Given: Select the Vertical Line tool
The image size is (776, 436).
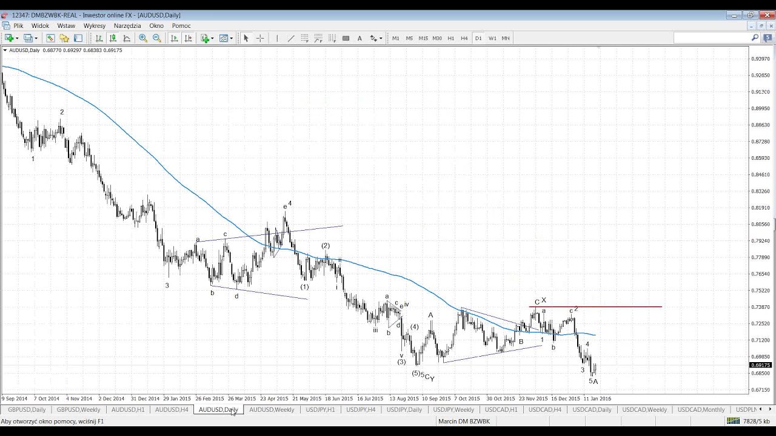Looking at the screenshot, I should point(277,38).
